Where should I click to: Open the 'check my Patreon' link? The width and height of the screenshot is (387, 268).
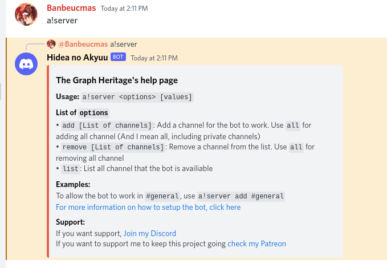click(256, 244)
